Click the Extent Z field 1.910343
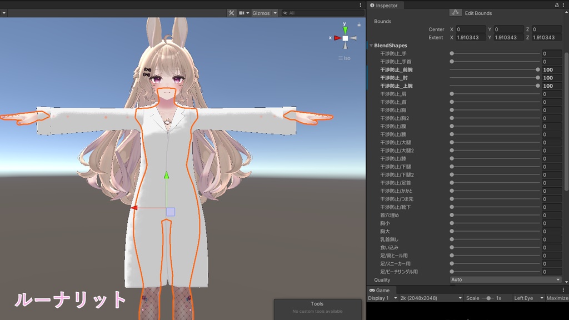This screenshot has width=569, height=320. [x=547, y=37]
